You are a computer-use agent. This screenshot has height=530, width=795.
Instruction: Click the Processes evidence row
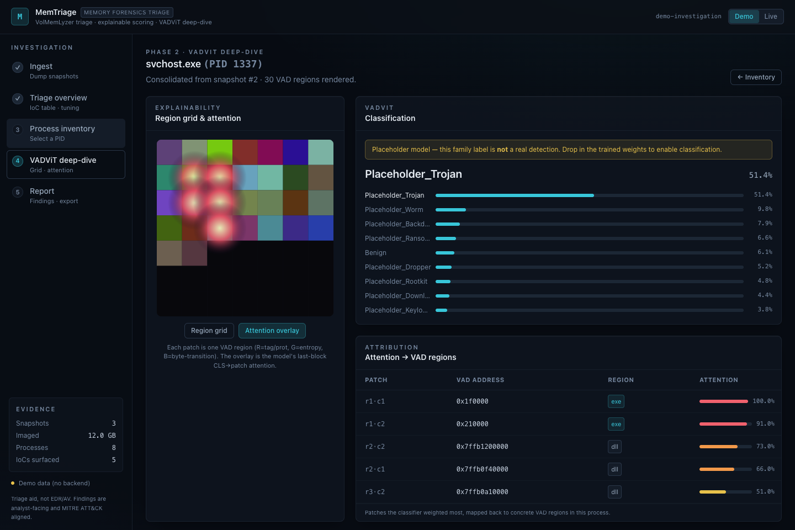(x=66, y=448)
